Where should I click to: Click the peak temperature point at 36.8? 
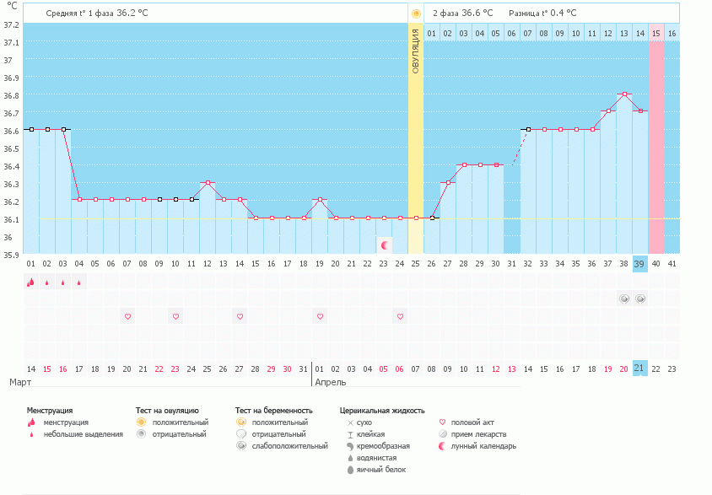tap(623, 95)
